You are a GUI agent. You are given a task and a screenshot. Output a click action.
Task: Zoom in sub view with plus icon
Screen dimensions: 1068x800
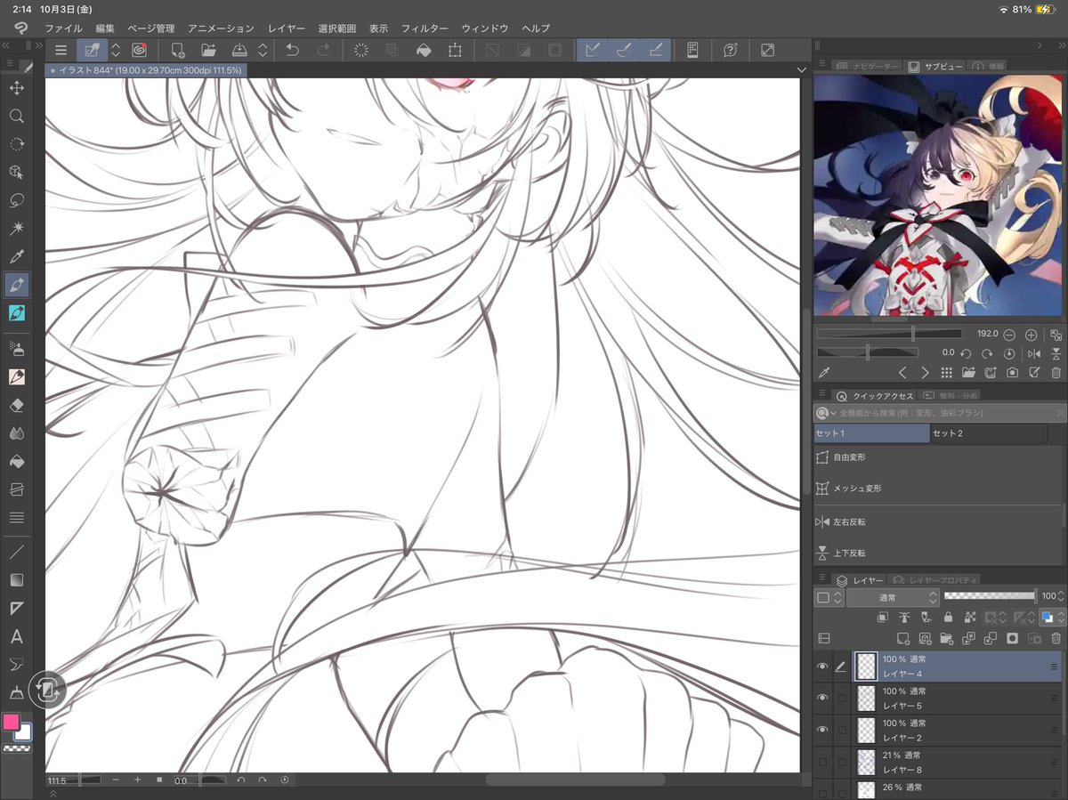(x=1031, y=335)
